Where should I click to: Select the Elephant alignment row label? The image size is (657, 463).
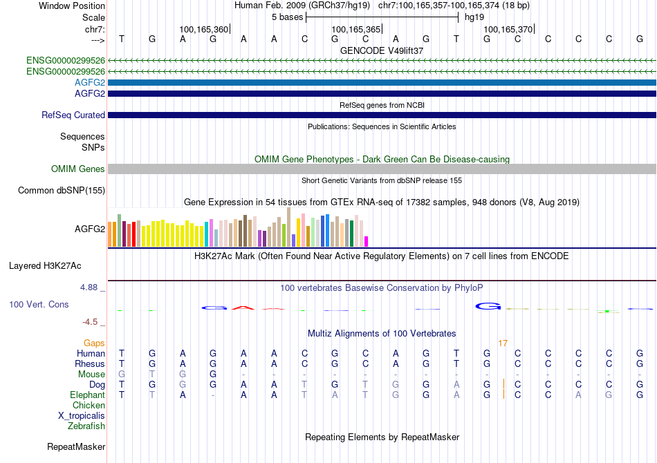pyautogui.click(x=87, y=395)
